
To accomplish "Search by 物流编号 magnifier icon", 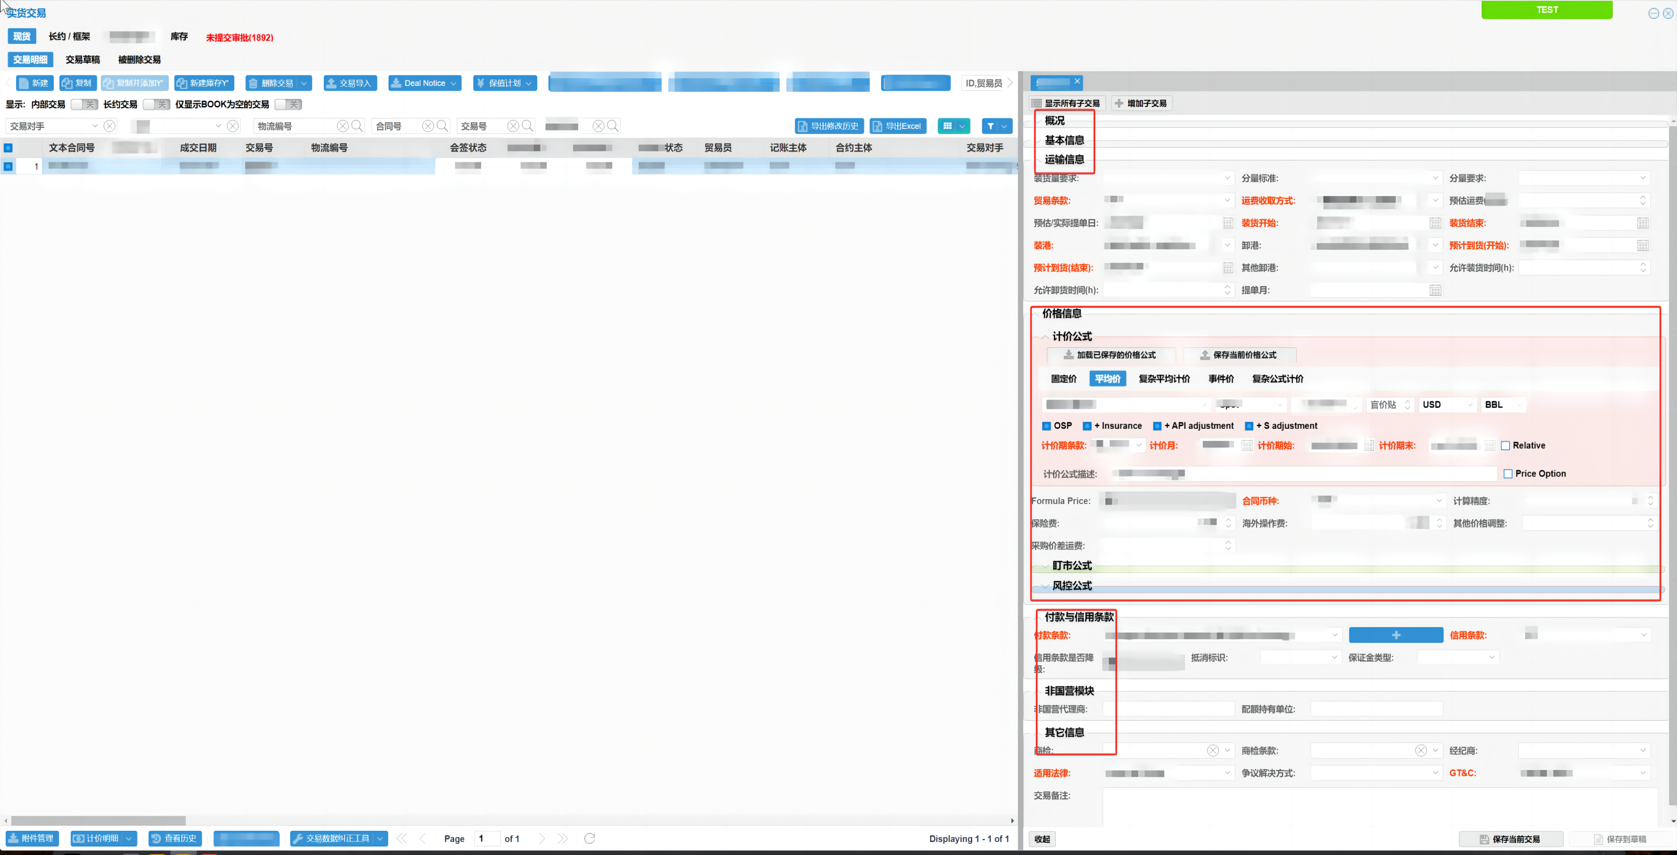I will [357, 126].
